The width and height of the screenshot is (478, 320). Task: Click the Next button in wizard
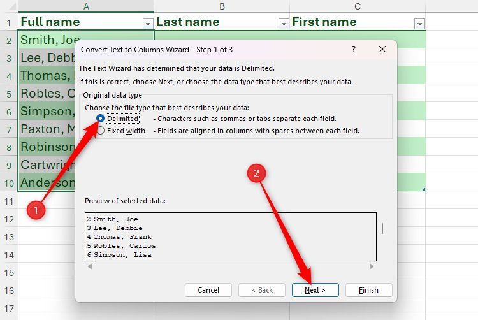click(x=315, y=290)
